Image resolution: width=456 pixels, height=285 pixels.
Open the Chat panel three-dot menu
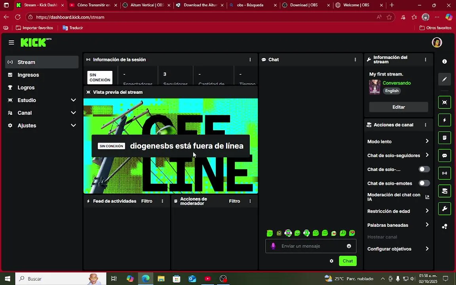pyautogui.click(x=355, y=60)
